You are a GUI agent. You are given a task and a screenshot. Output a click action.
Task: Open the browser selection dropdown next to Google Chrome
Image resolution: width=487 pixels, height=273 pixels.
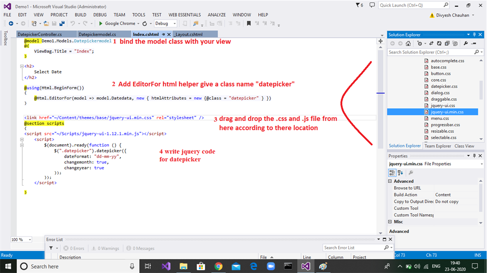[x=138, y=24]
